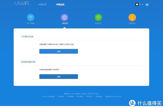The width and height of the screenshot is (163, 108).
Task: Expand the account dropdown chevron
Action: tap(143, 5)
